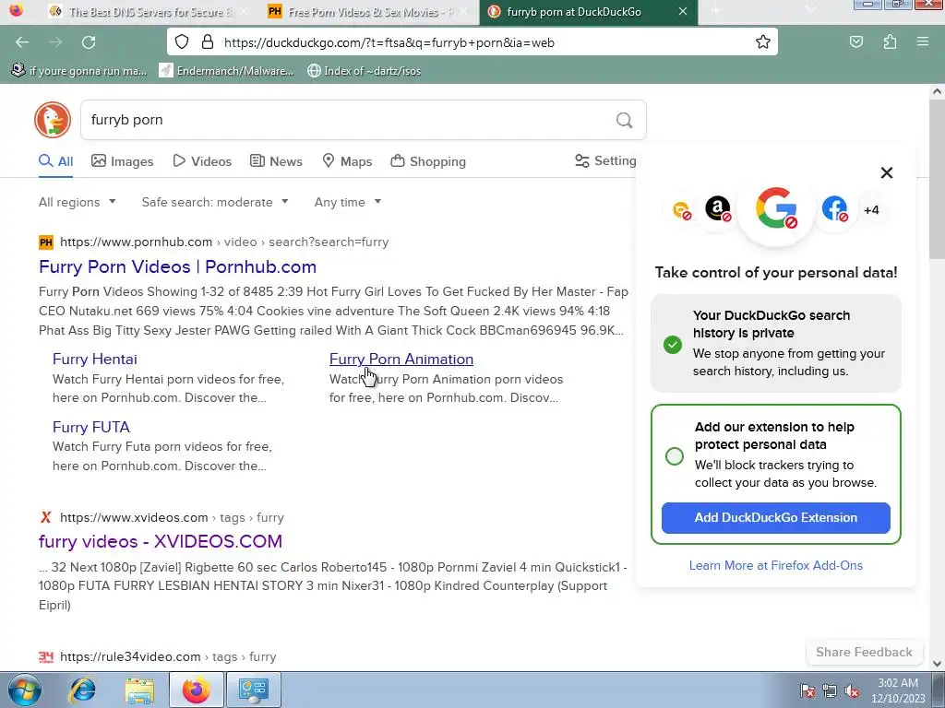Select the All results tab

tap(56, 161)
